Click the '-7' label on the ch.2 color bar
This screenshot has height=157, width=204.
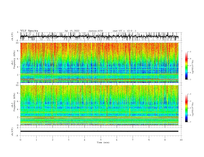pos(190,122)
